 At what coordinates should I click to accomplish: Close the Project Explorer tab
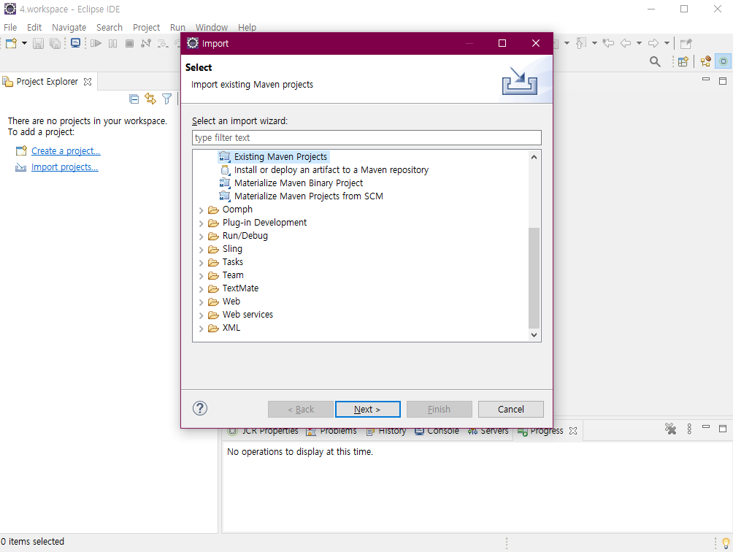88,82
